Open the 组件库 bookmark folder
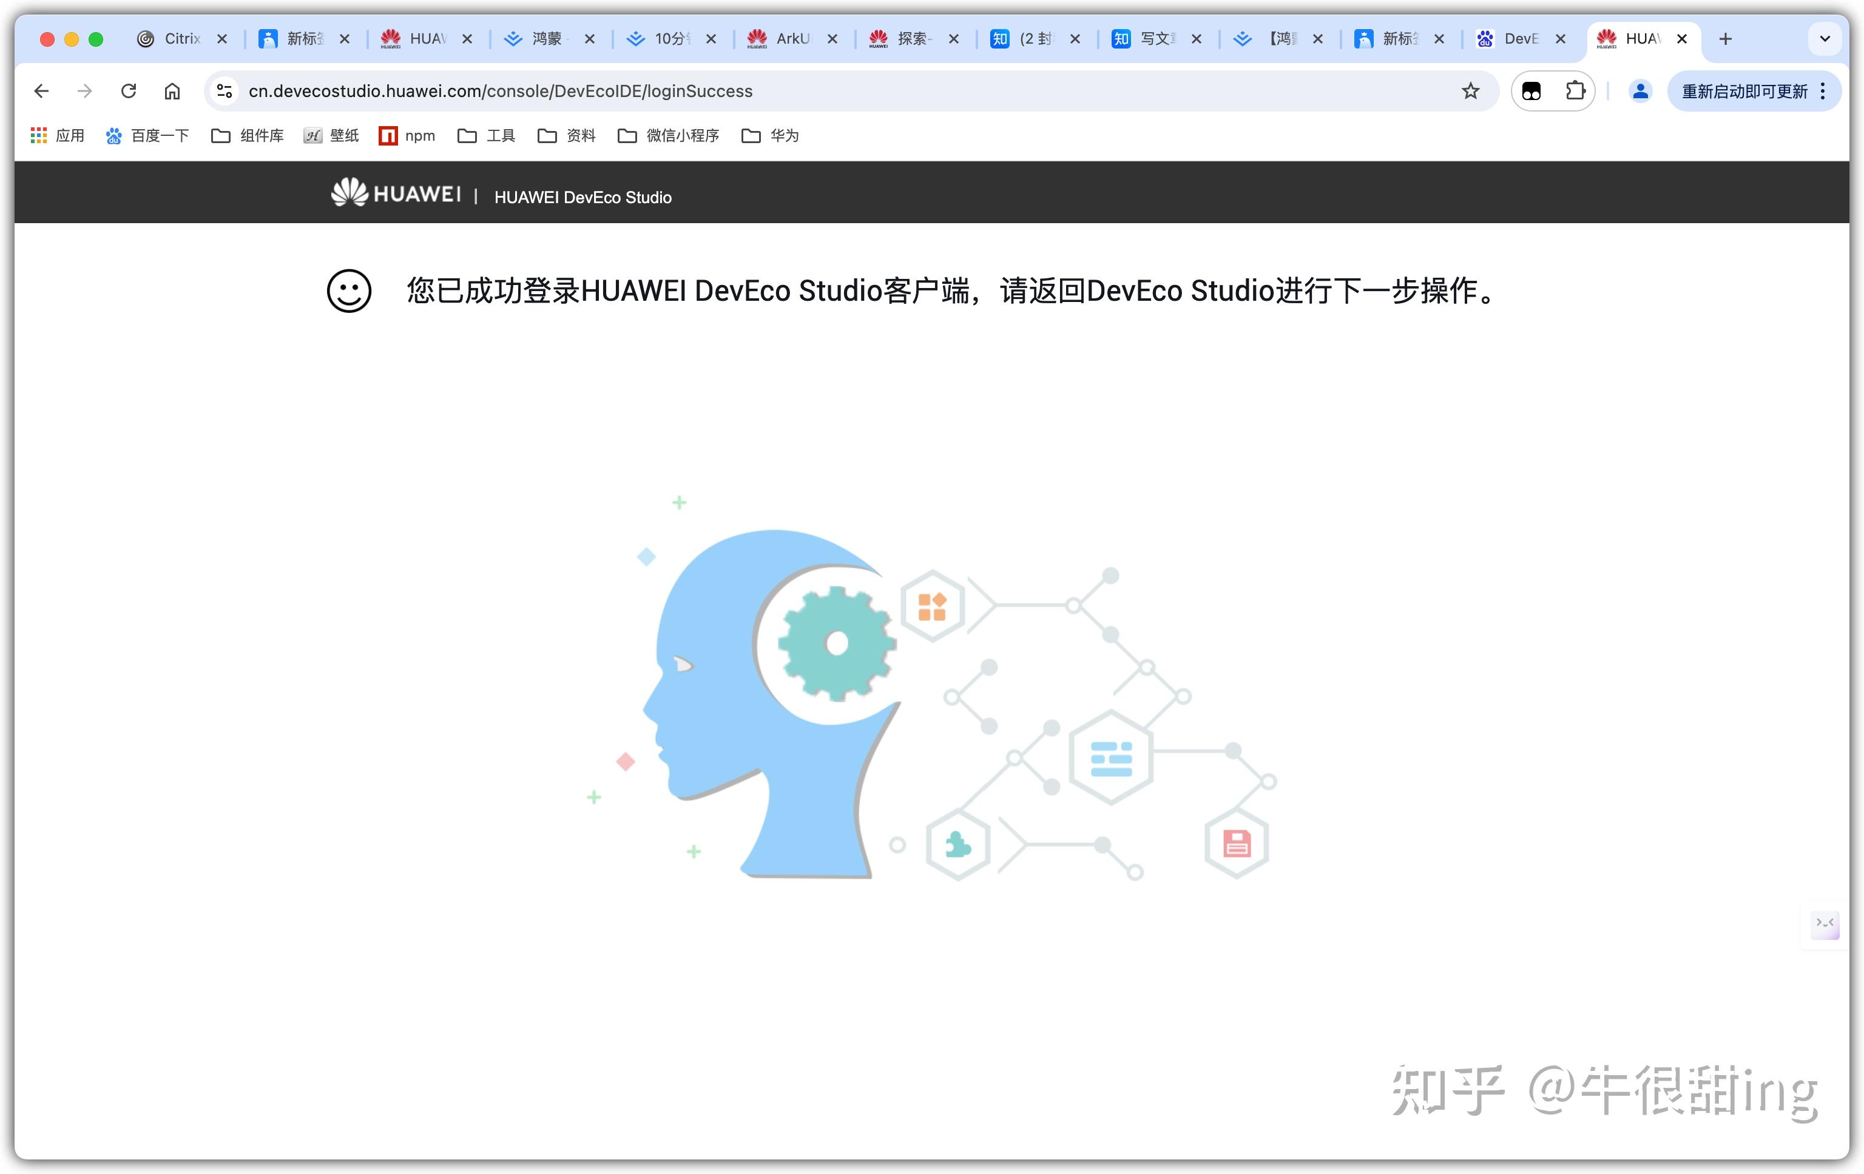Image resolution: width=1864 pixels, height=1174 pixels. (248, 136)
